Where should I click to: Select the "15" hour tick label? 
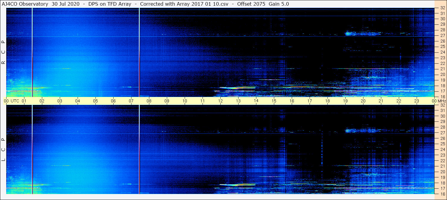tap(274, 101)
